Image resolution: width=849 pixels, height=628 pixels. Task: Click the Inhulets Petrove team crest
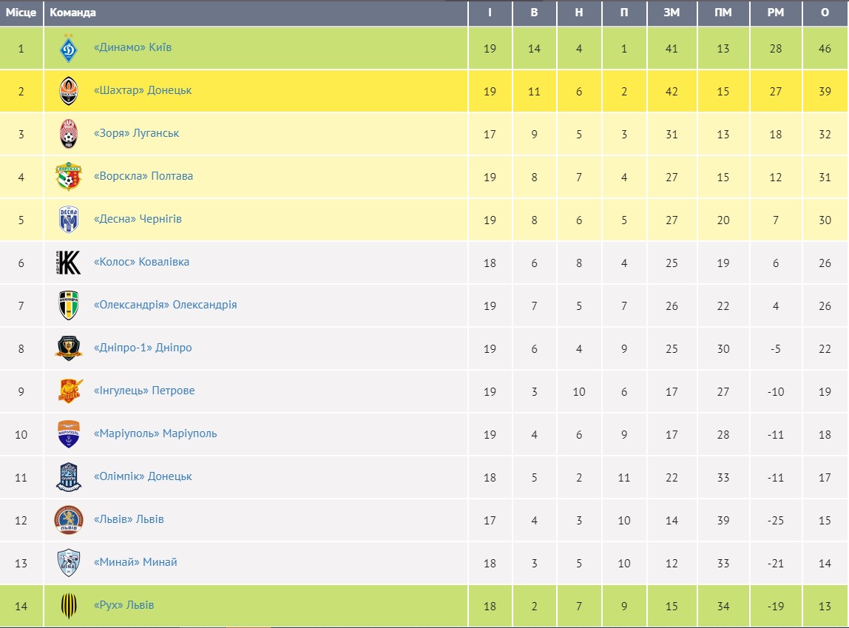(69, 391)
